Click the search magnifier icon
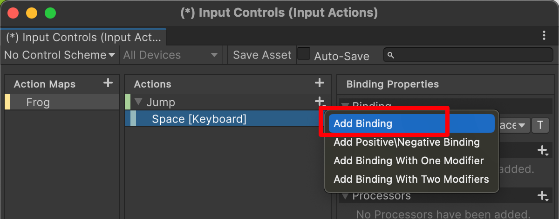 [x=391, y=55]
